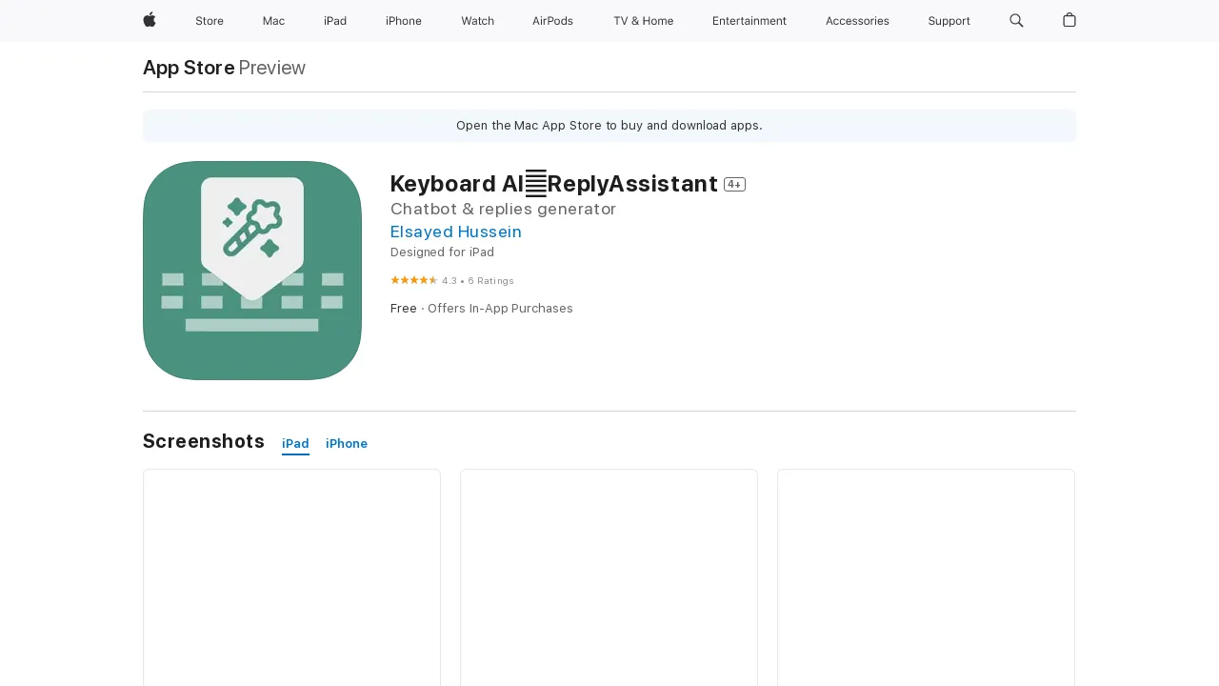
Task: Click the App Store link
Action: click(x=188, y=68)
